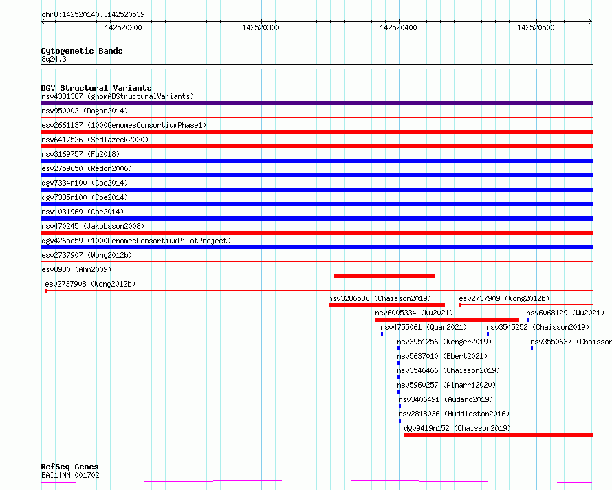Select the esv2759650 (Redon2006) variant label
This screenshot has width=612, height=490.
87,168
